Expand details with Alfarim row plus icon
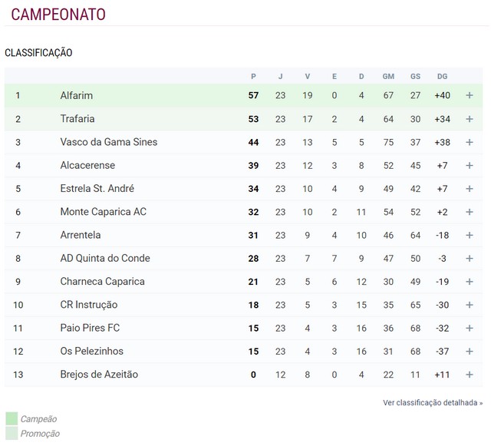The width and height of the screenshot is (491, 446). tap(469, 95)
